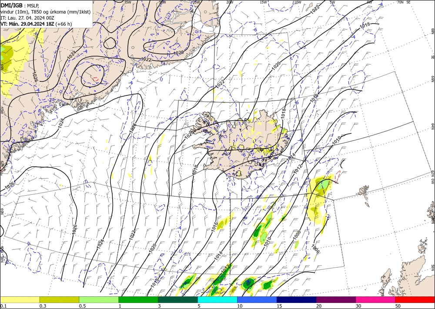Click legend value '0.3'
This screenshot has height=309, width=435.
click(x=43, y=306)
